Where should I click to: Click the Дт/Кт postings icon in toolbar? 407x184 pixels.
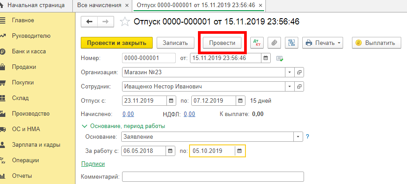(257, 43)
